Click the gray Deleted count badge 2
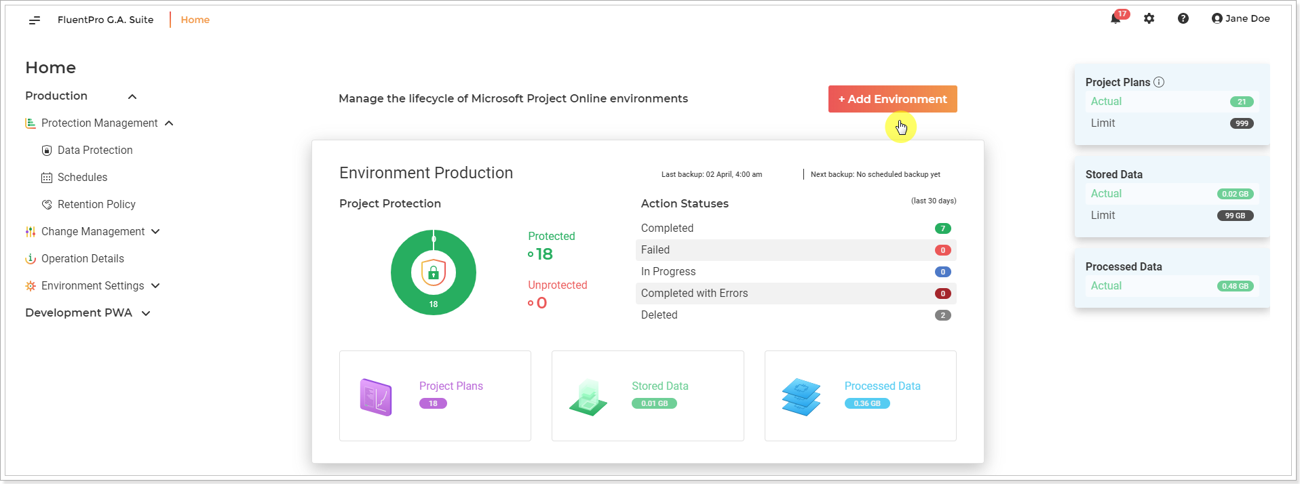 (x=943, y=315)
